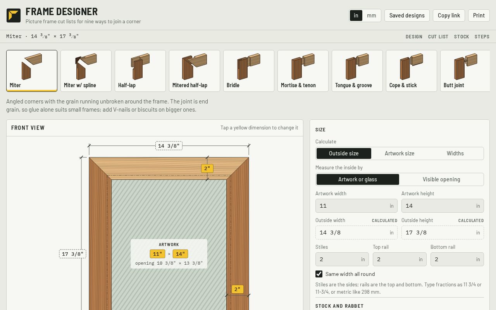Switch units to inches

356,15
